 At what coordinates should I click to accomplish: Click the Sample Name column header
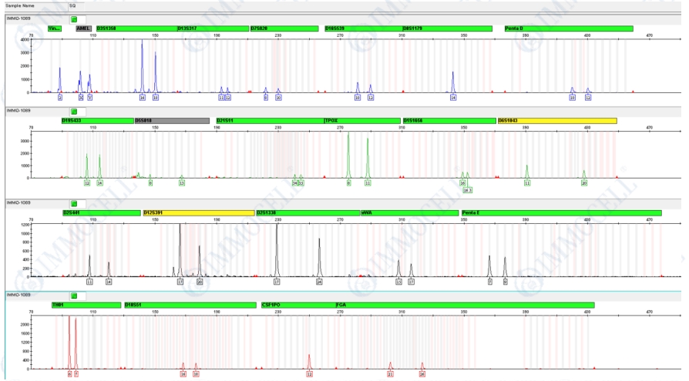click(16, 5)
